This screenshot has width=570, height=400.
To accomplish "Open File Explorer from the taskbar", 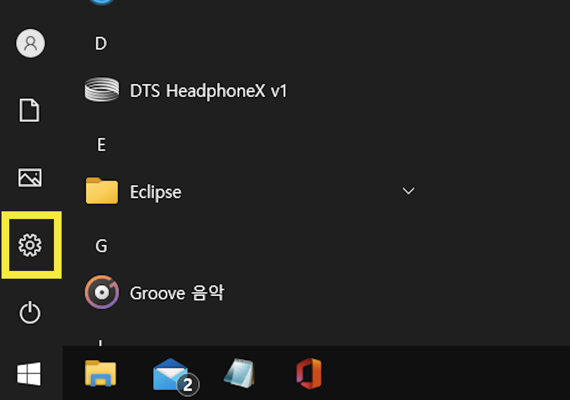I will click(x=101, y=374).
